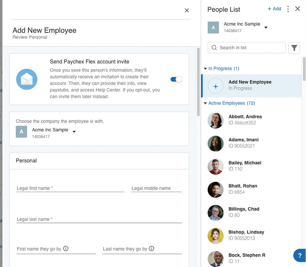306x267 pixels.
Task: Click the Last name they go by field
Action: click(x=142, y=249)
